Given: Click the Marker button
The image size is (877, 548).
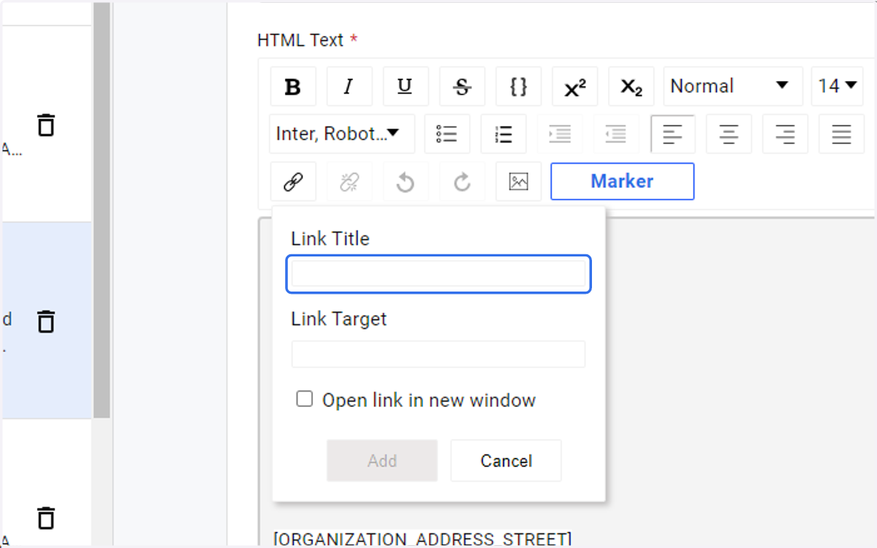Looking at the screenshot, I should click(x=622, y=181).
